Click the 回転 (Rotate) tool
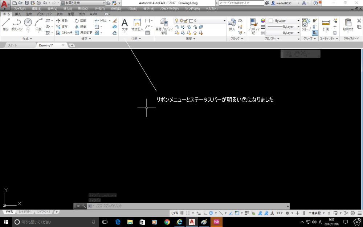 coord(81,21)
